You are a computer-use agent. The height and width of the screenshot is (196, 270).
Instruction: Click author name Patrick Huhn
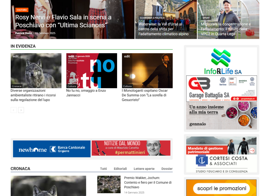click(x=23, y=33)
